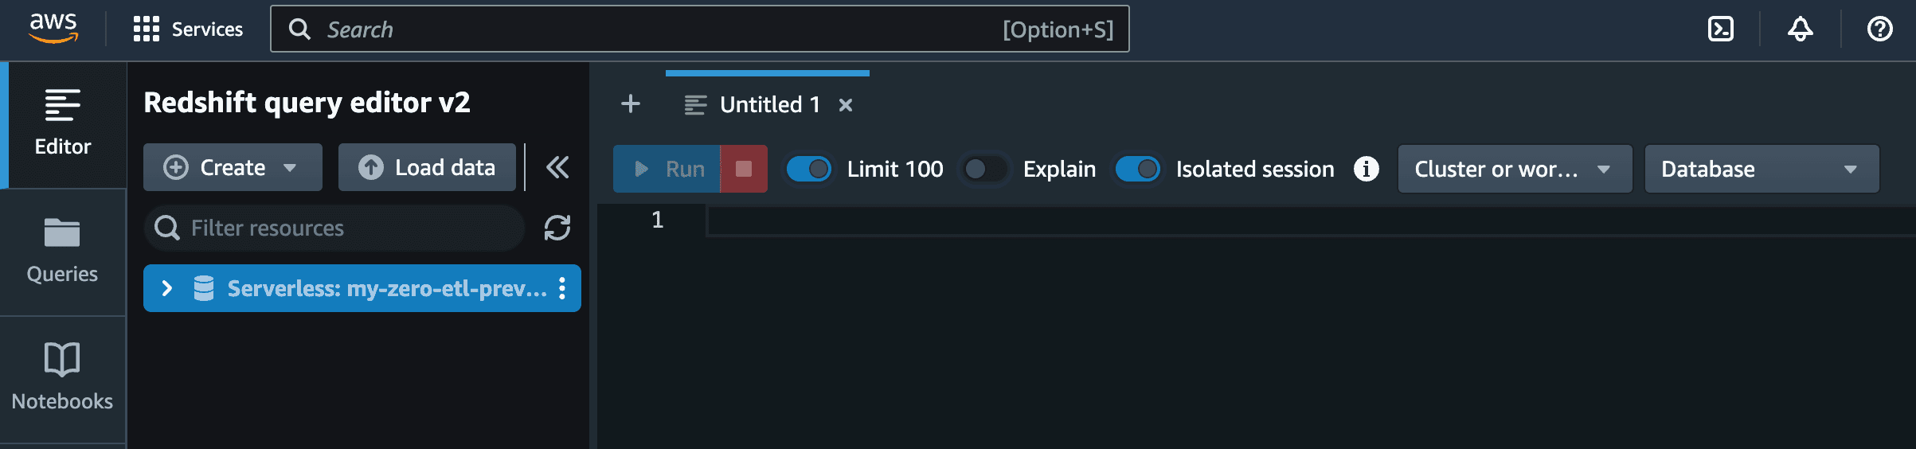Screen dimensions: 1916x449
Task: Open the Serverless workgroup options menu
Action: tap(562, 288)
